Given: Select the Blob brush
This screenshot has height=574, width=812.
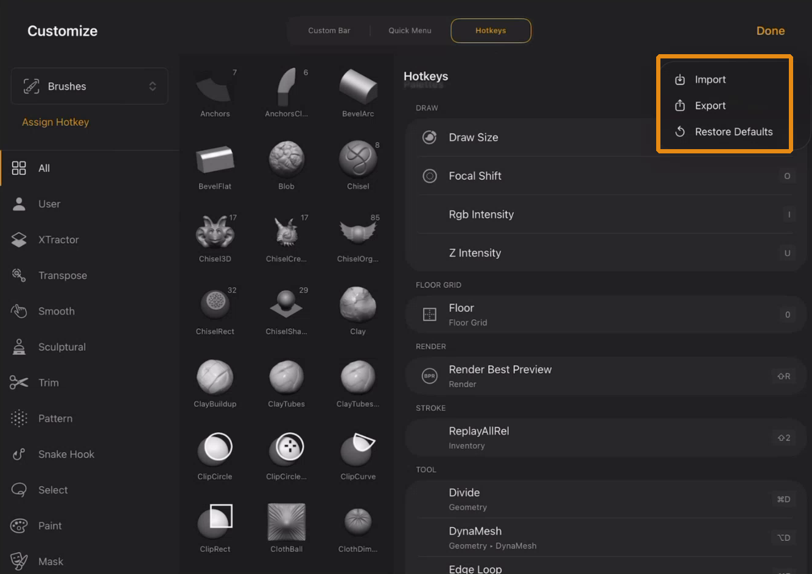Looking at the screenshot, I should (286, 165).
